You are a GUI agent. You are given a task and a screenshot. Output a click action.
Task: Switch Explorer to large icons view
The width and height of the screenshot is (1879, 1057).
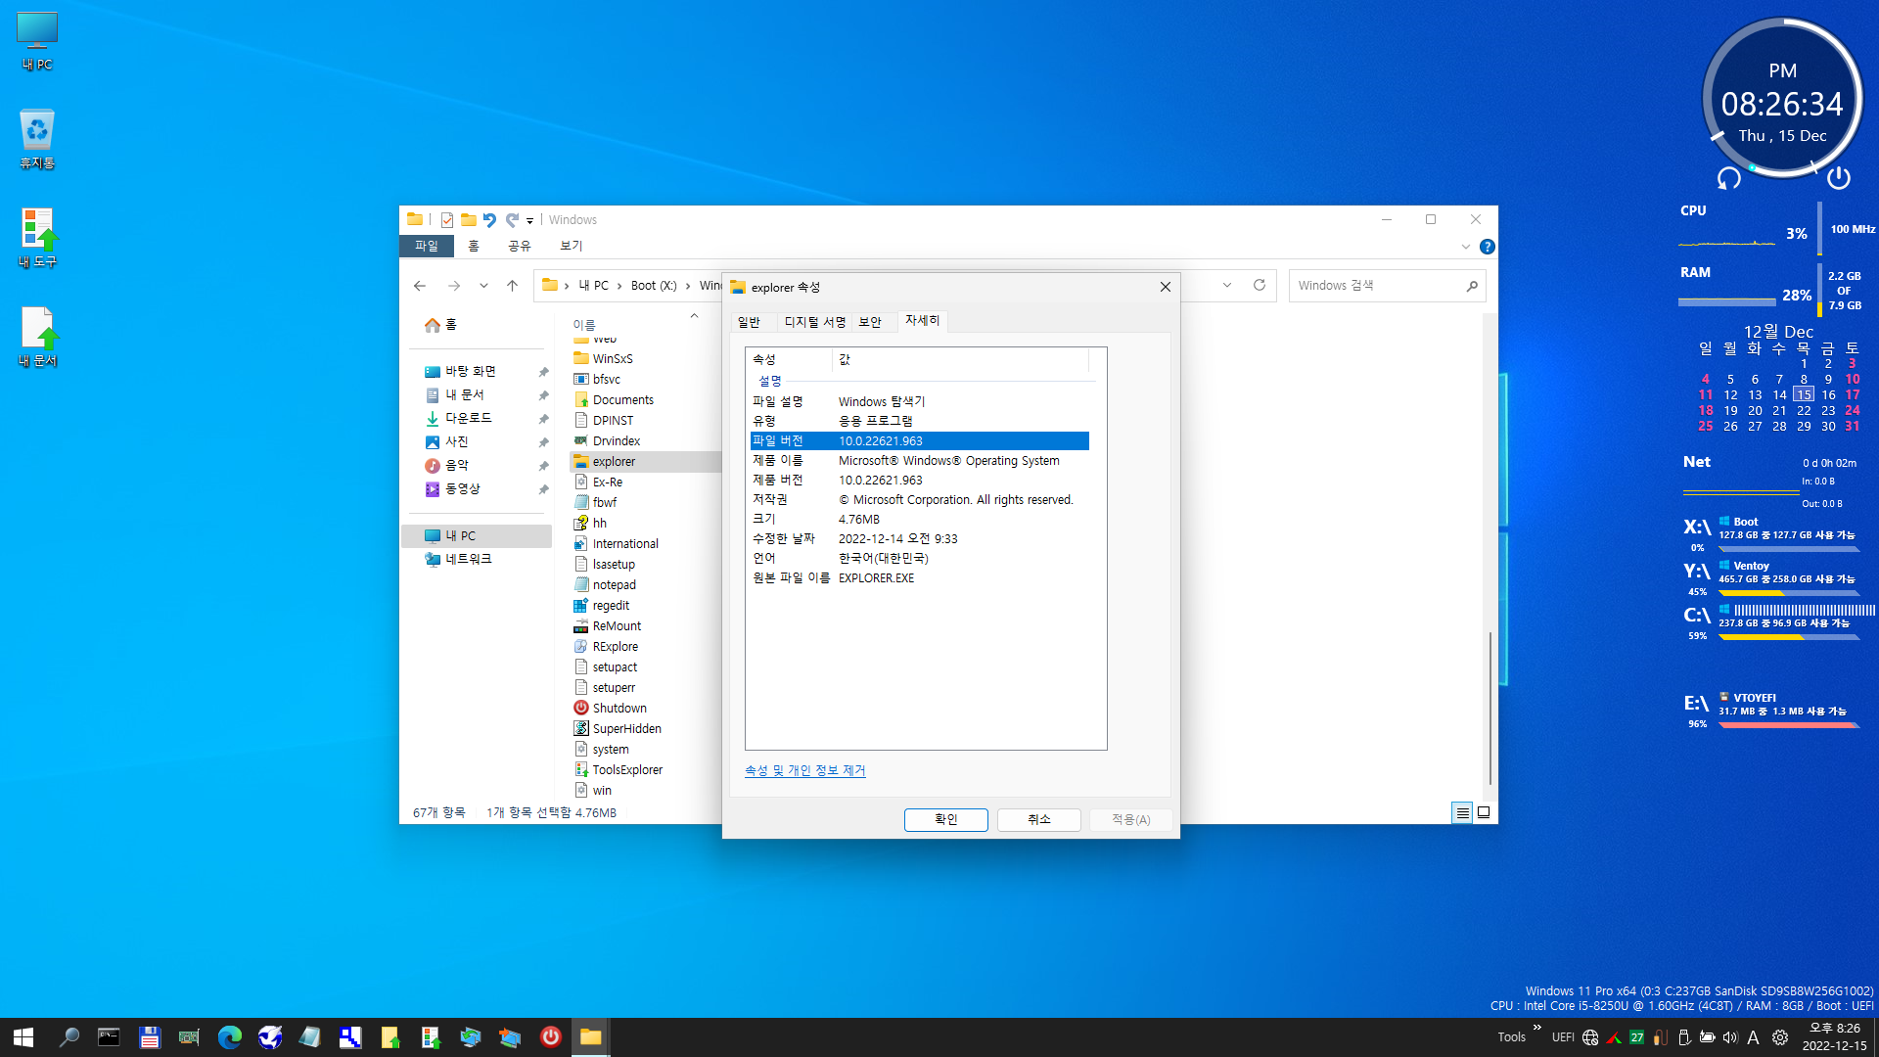coord(1484,812)
